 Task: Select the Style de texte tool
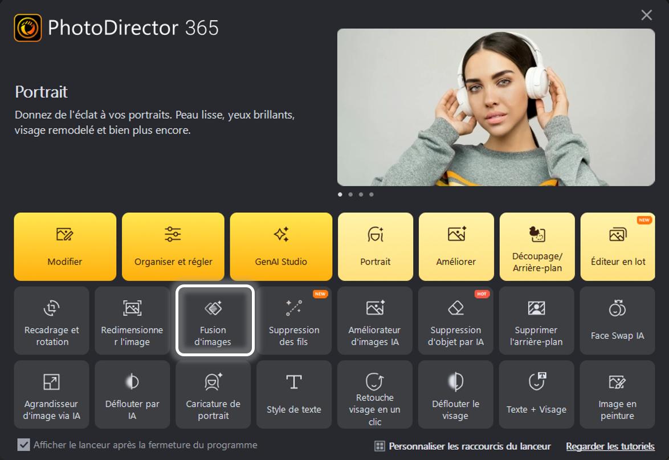[294, 394]
